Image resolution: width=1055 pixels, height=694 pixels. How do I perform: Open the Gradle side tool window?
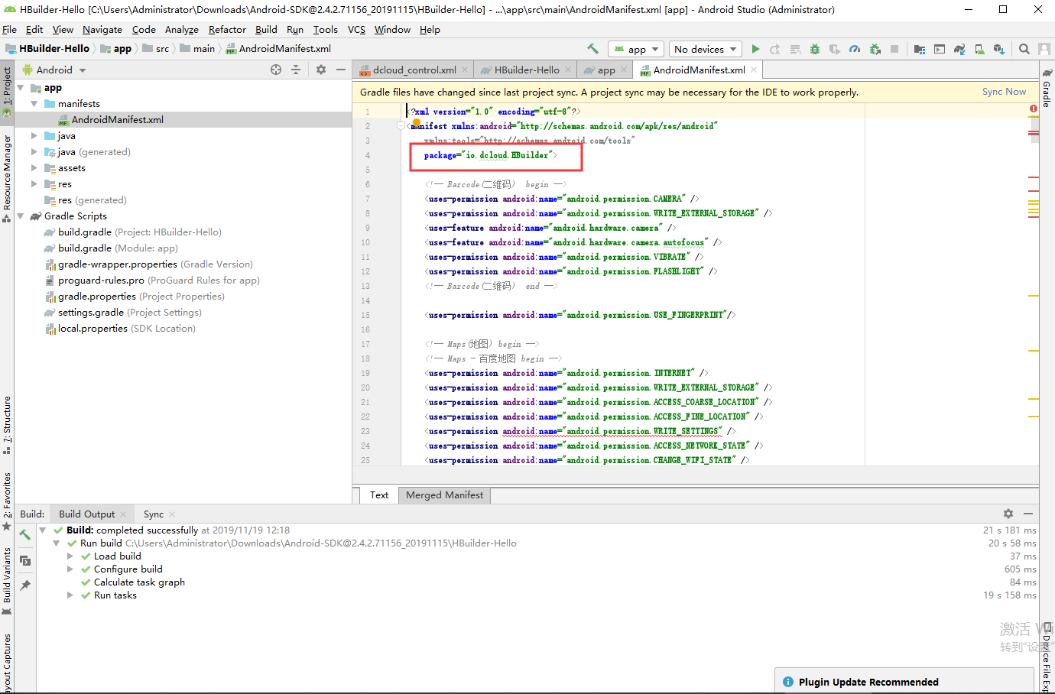[x=1047, y=88]
